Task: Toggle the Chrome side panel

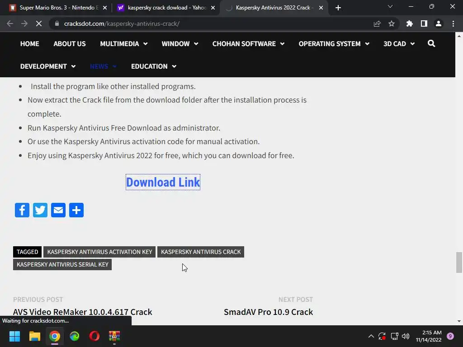Action: tap(424, 23)
